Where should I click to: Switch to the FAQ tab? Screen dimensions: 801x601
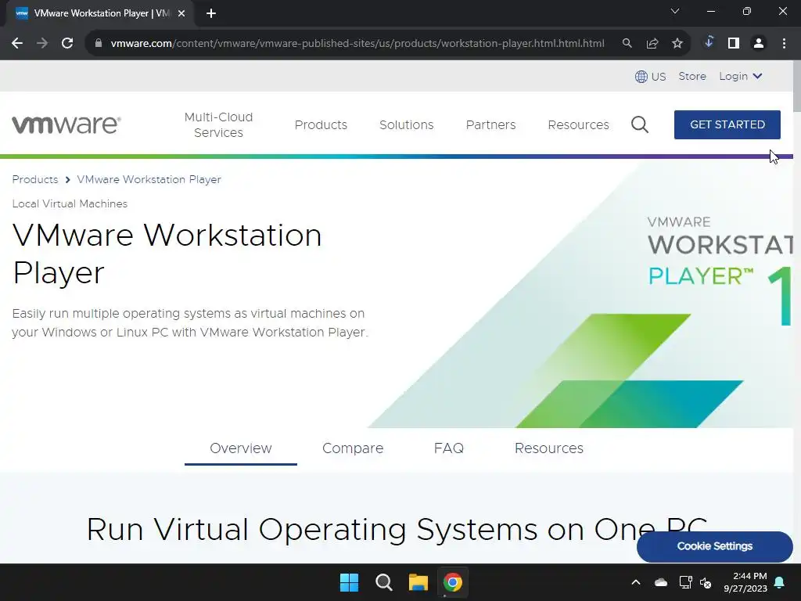[448, 448]
